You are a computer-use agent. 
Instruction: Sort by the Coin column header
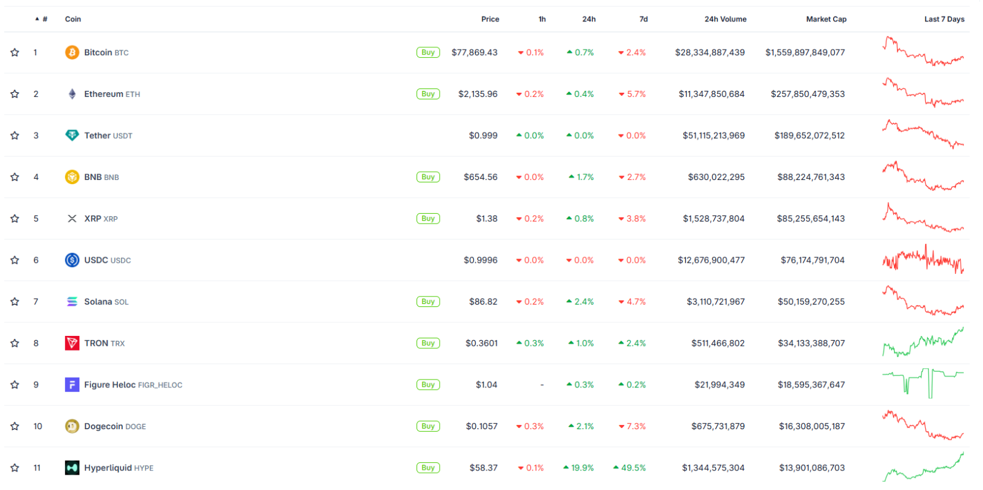point(73,19)
